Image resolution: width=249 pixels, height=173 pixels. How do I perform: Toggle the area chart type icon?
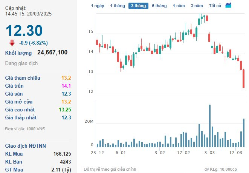(x=228, y=5)
